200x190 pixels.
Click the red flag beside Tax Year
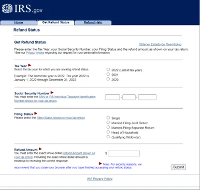[30, 65]
